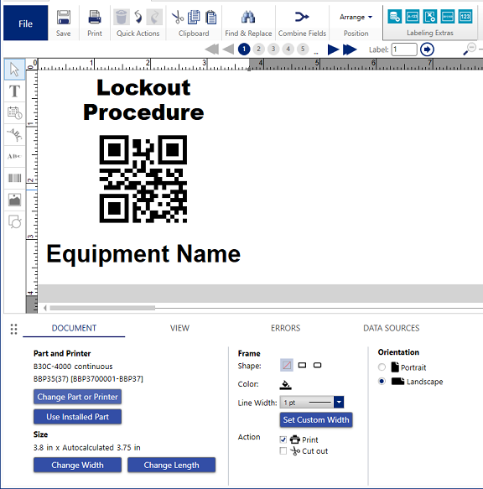Switch to the DOCUMENT tab
483x489 pixels.
tap(74, 328)
